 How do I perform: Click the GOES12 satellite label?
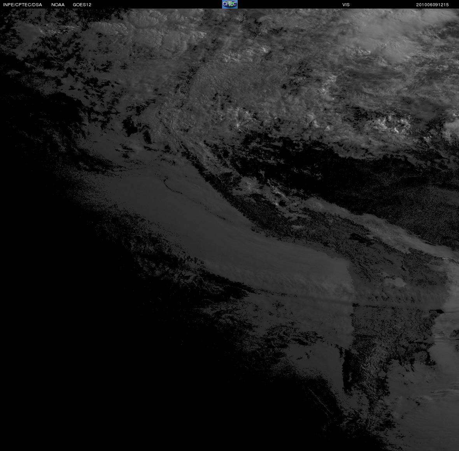pos(82,5)
